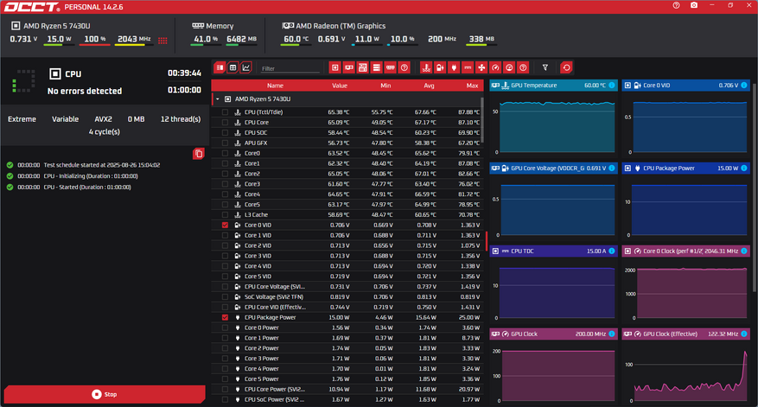Image resolution: width=758 pixels, height=407 pixels.
Task: Select the Extreme test mode label
Action: point(22,119)
